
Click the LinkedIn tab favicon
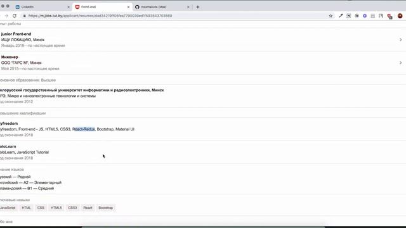pos(18,7)
